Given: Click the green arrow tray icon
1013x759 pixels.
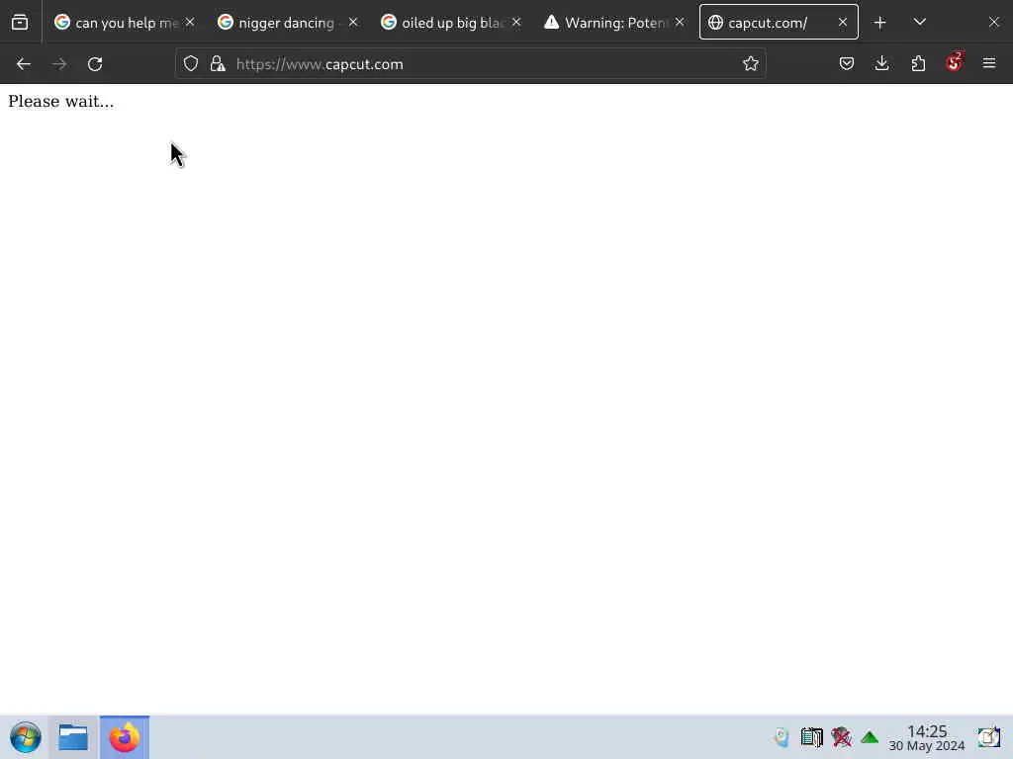Looking at the screenshot, I should 870,737.
